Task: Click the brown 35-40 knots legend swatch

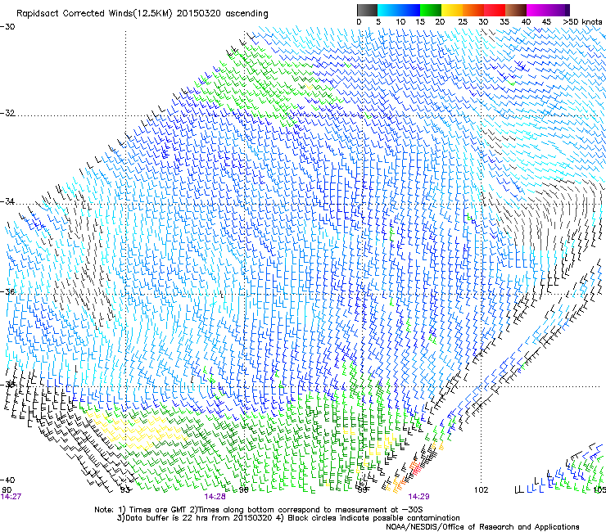Action: click(x=516, y=10)
